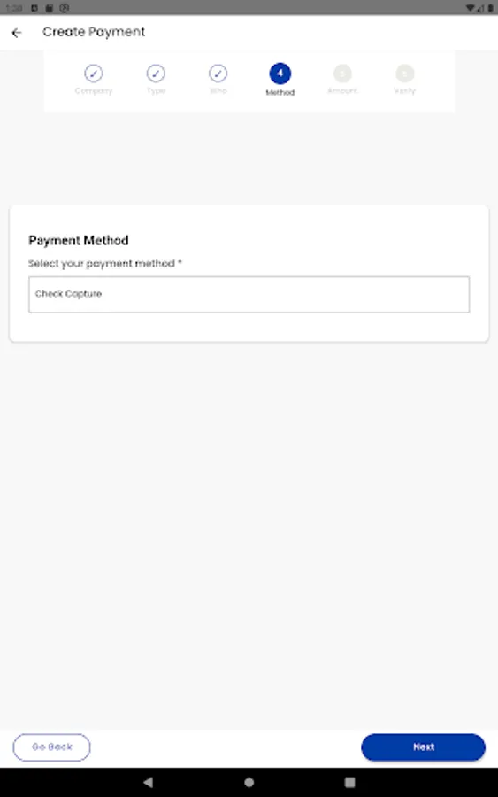Tap the Wi-Fi status bar icon
The width and height of the screenshot is (498, 797).
coord(470,8)
